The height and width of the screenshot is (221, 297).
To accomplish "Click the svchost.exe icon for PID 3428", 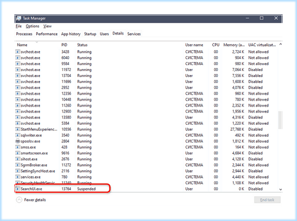I will pos(18,52).
